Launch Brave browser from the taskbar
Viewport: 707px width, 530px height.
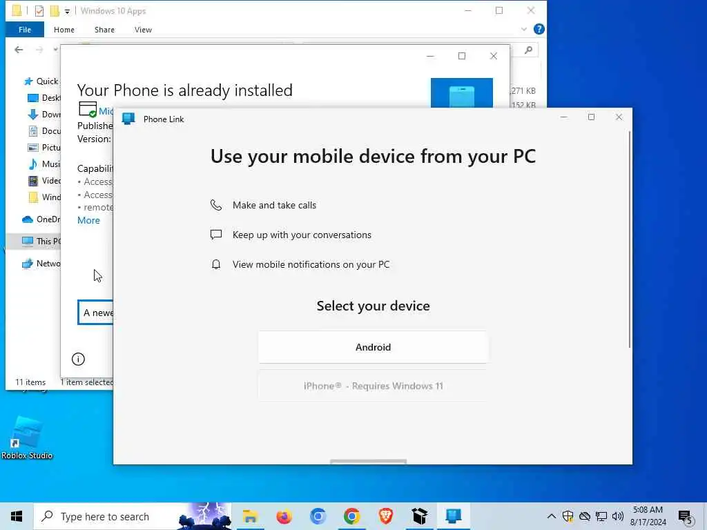click(x=385, y=516)
